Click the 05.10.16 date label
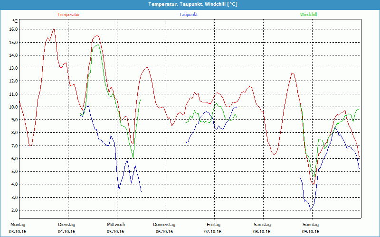The width and height of the screenshot is (380, 237). [x=115, y=232]
